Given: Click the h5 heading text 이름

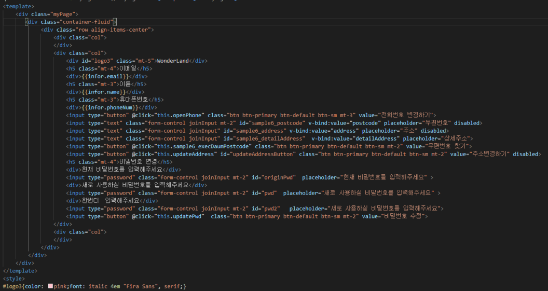Looking at the screenshot, I should tap(125, 84).
